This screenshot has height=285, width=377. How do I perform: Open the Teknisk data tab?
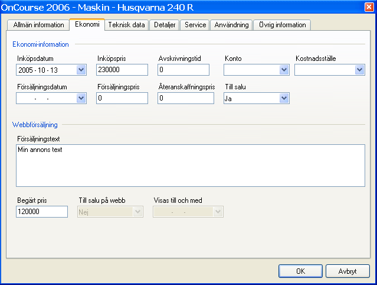126,25
